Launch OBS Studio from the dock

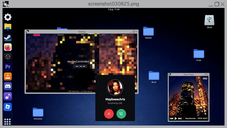(8, 57)
